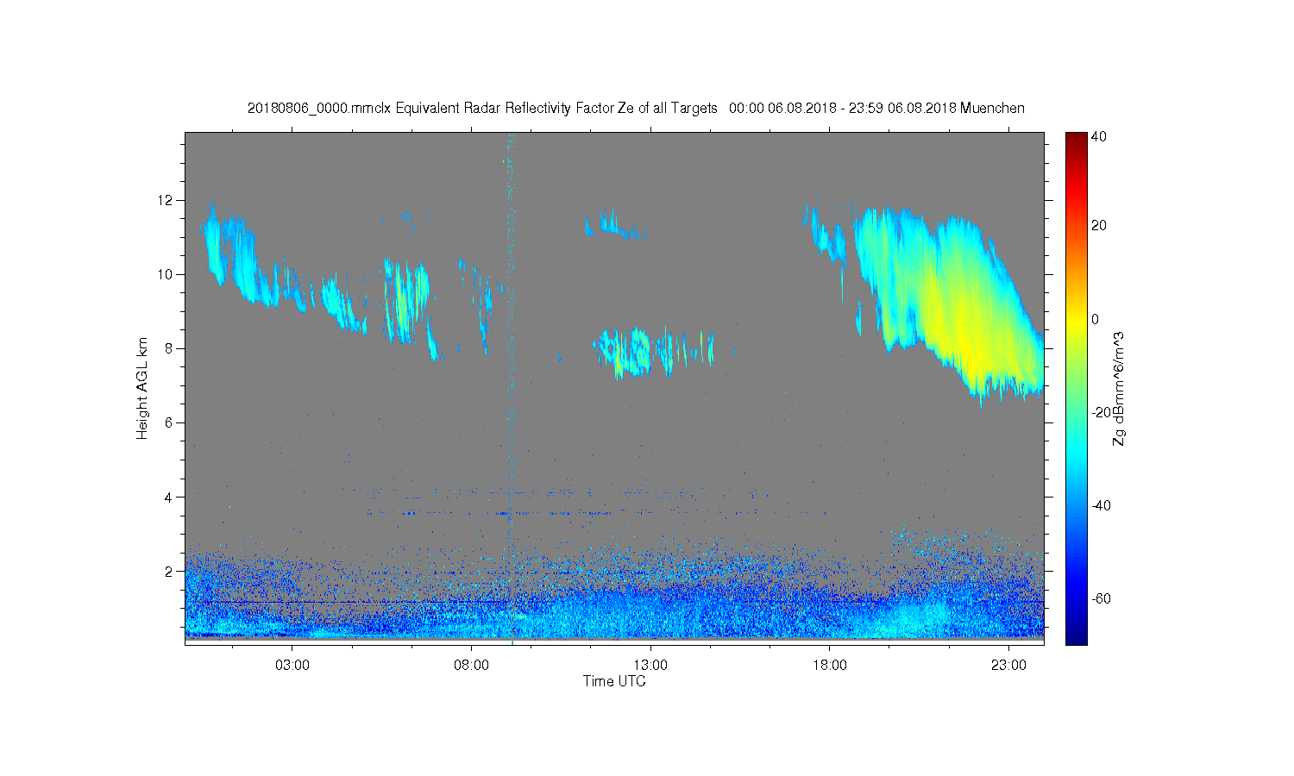Select the 03:00 time tick label
Image resolution: width=1294 pixels, height=776 pixels.
tap(292, 666)
